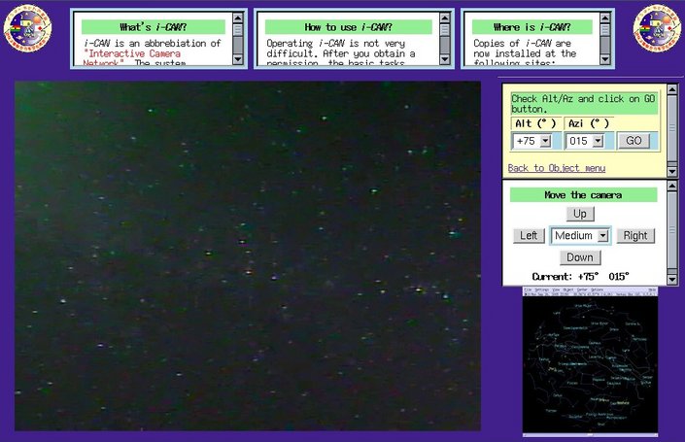685x442 pixels.
Task: Click the Alt (°) column label
Action: click(535, 123)
